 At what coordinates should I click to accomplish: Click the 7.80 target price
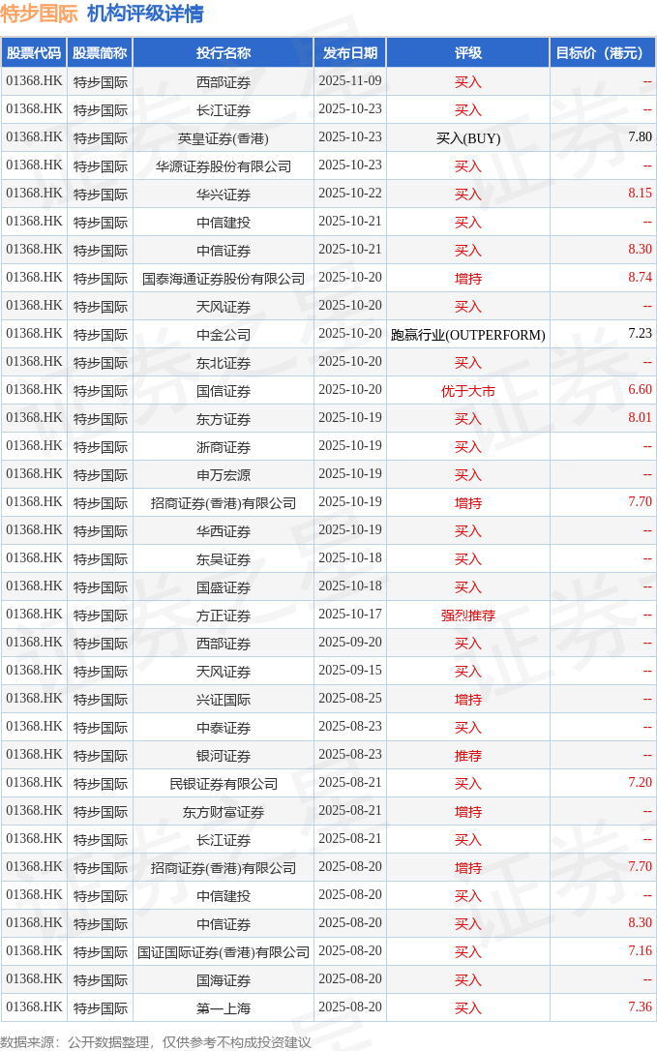coord(640,136)
